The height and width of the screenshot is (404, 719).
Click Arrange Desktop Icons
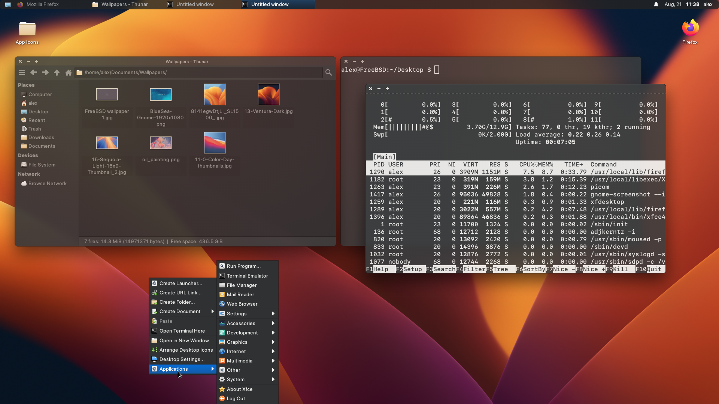[183, 350]
